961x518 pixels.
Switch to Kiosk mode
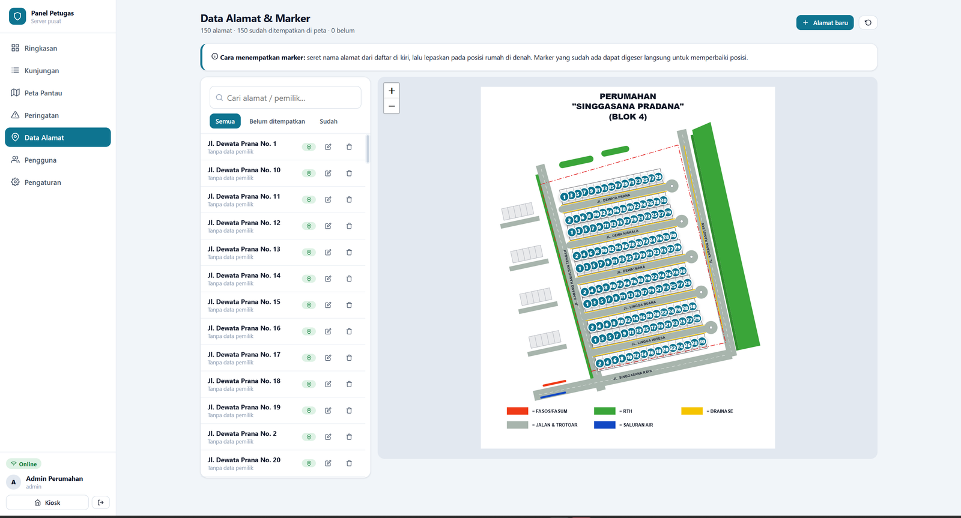[x=47, y=502]
